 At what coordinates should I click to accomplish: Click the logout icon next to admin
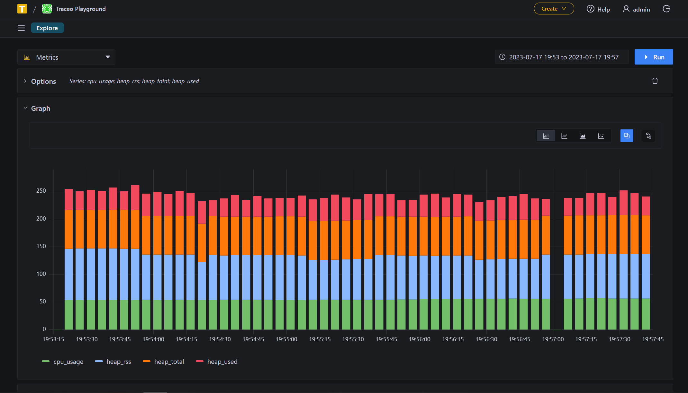(x=666, y=9)
